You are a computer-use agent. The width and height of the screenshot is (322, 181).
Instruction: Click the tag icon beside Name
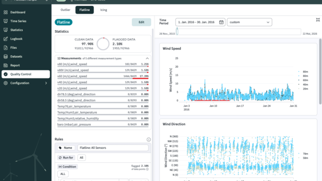coord(60,148)
